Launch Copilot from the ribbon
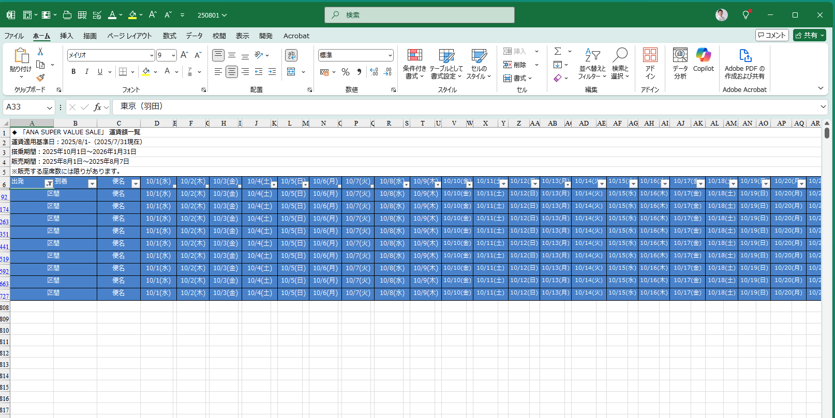The height and width of the screenshot is (418, 835). (704, 60)
